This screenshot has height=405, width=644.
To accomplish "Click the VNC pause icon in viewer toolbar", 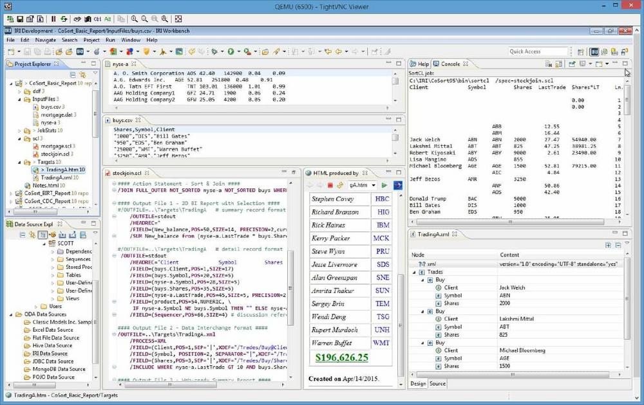I will pyautogui.click(x=53, y=19).
